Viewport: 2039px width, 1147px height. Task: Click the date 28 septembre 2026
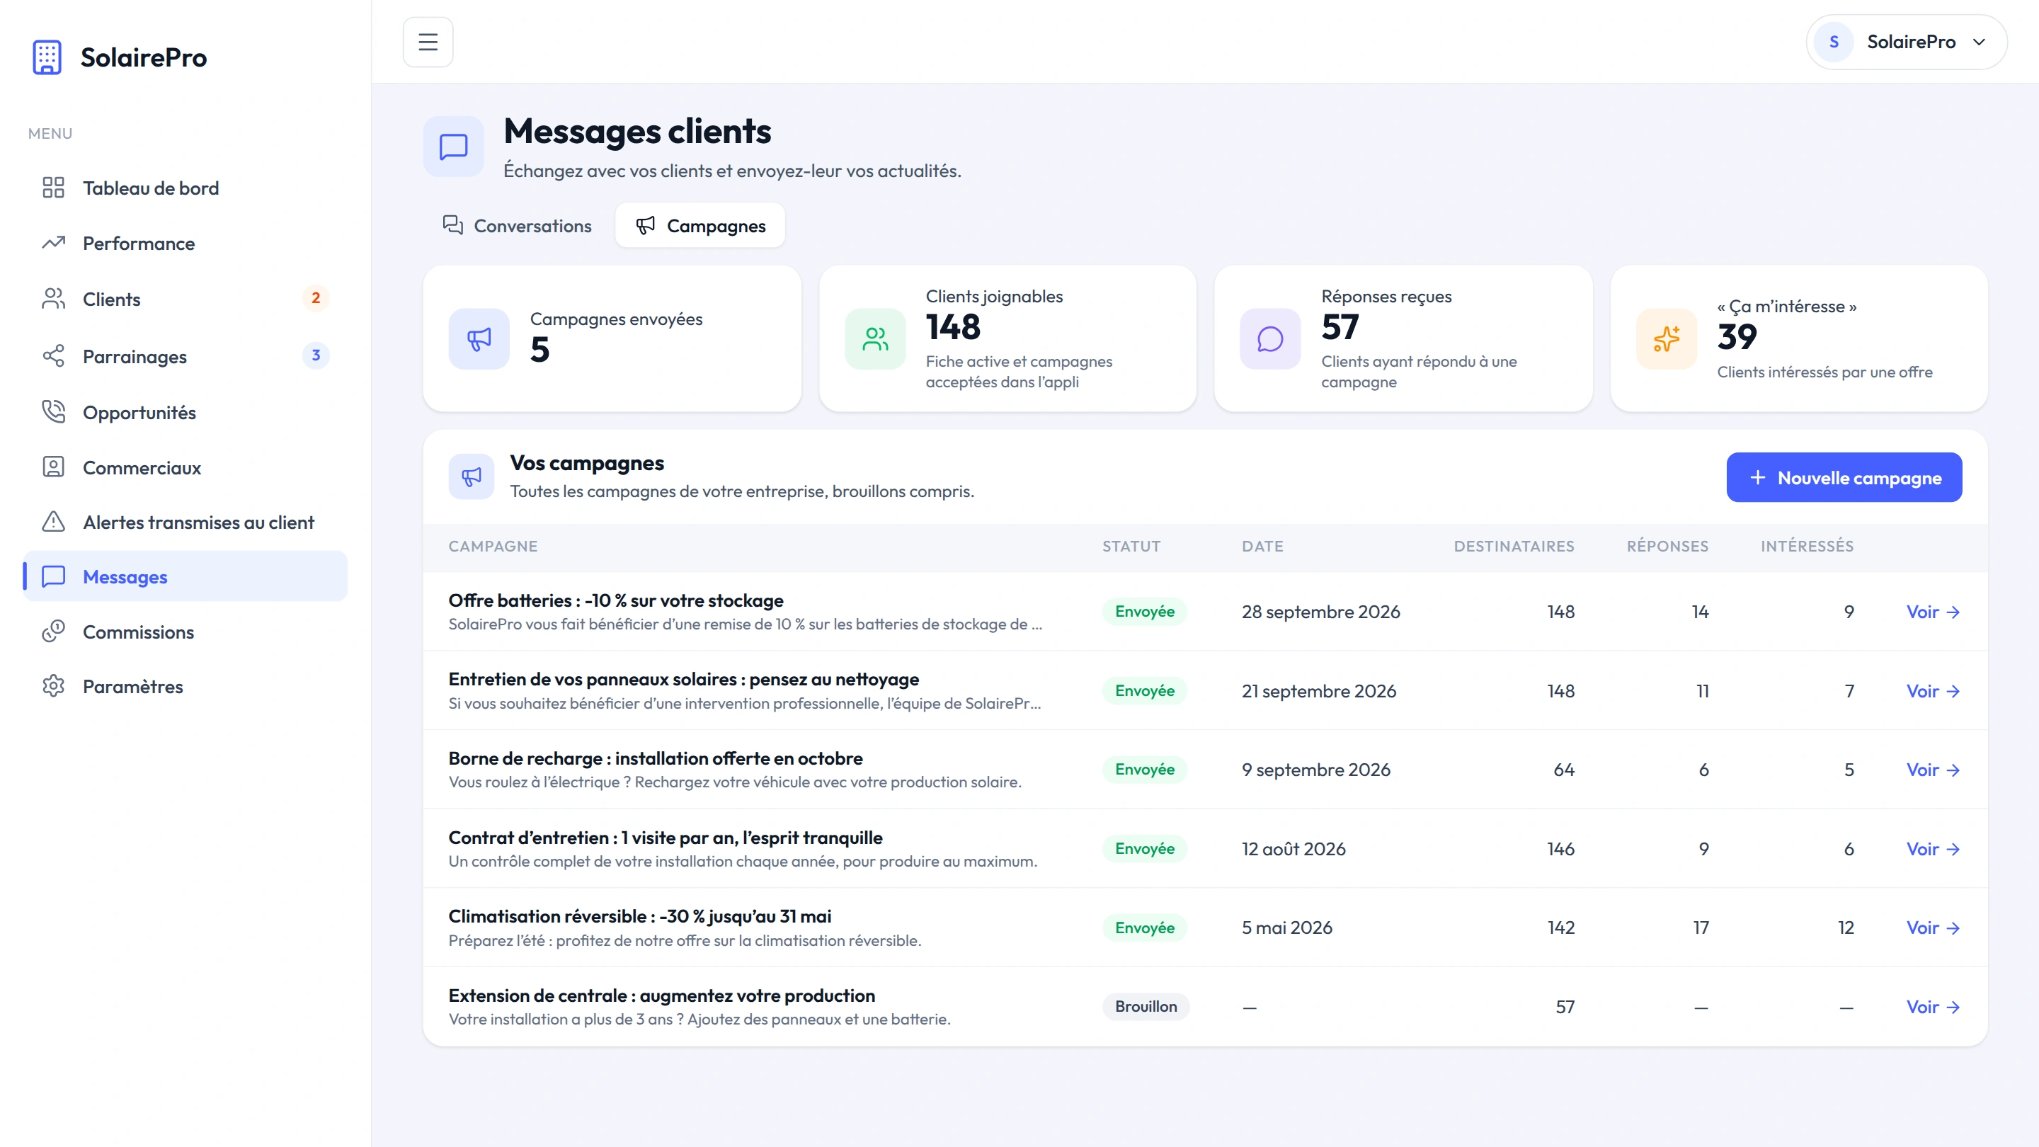[x=1320, y=612]
